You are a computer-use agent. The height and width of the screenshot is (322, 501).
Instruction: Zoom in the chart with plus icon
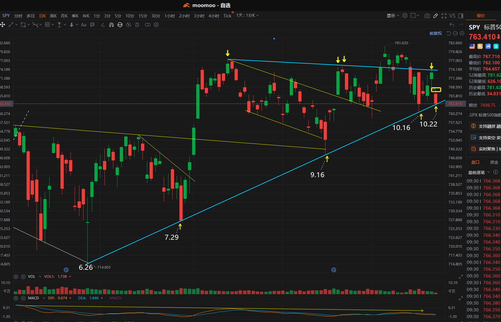pyautogui.click(x=462, y=33)
